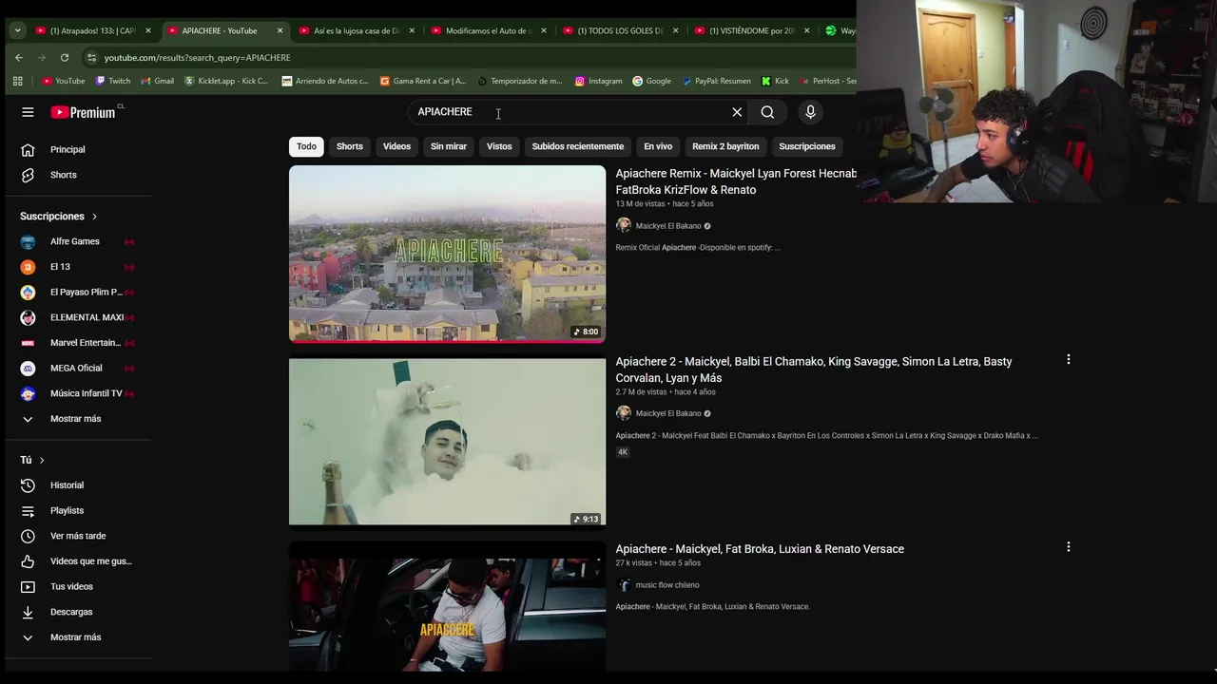The width and height of the screenshot is (1217, 684).
Task: Switch to the Atrapados! 133 tab
Action: coord(92,30)
